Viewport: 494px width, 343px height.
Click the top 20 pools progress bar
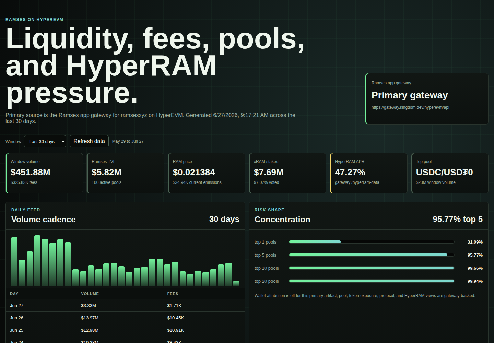point(372,281)
